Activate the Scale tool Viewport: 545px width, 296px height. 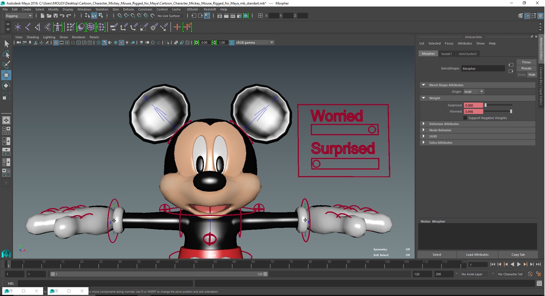click(x=6, y=96)
